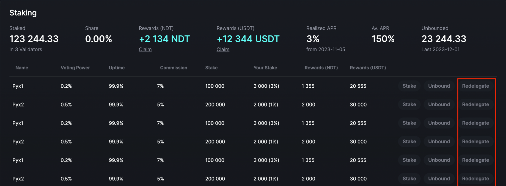Sort by the Voting Power column header
The height and width of the screenshot is (186, 506).
[x=75, y=68]
